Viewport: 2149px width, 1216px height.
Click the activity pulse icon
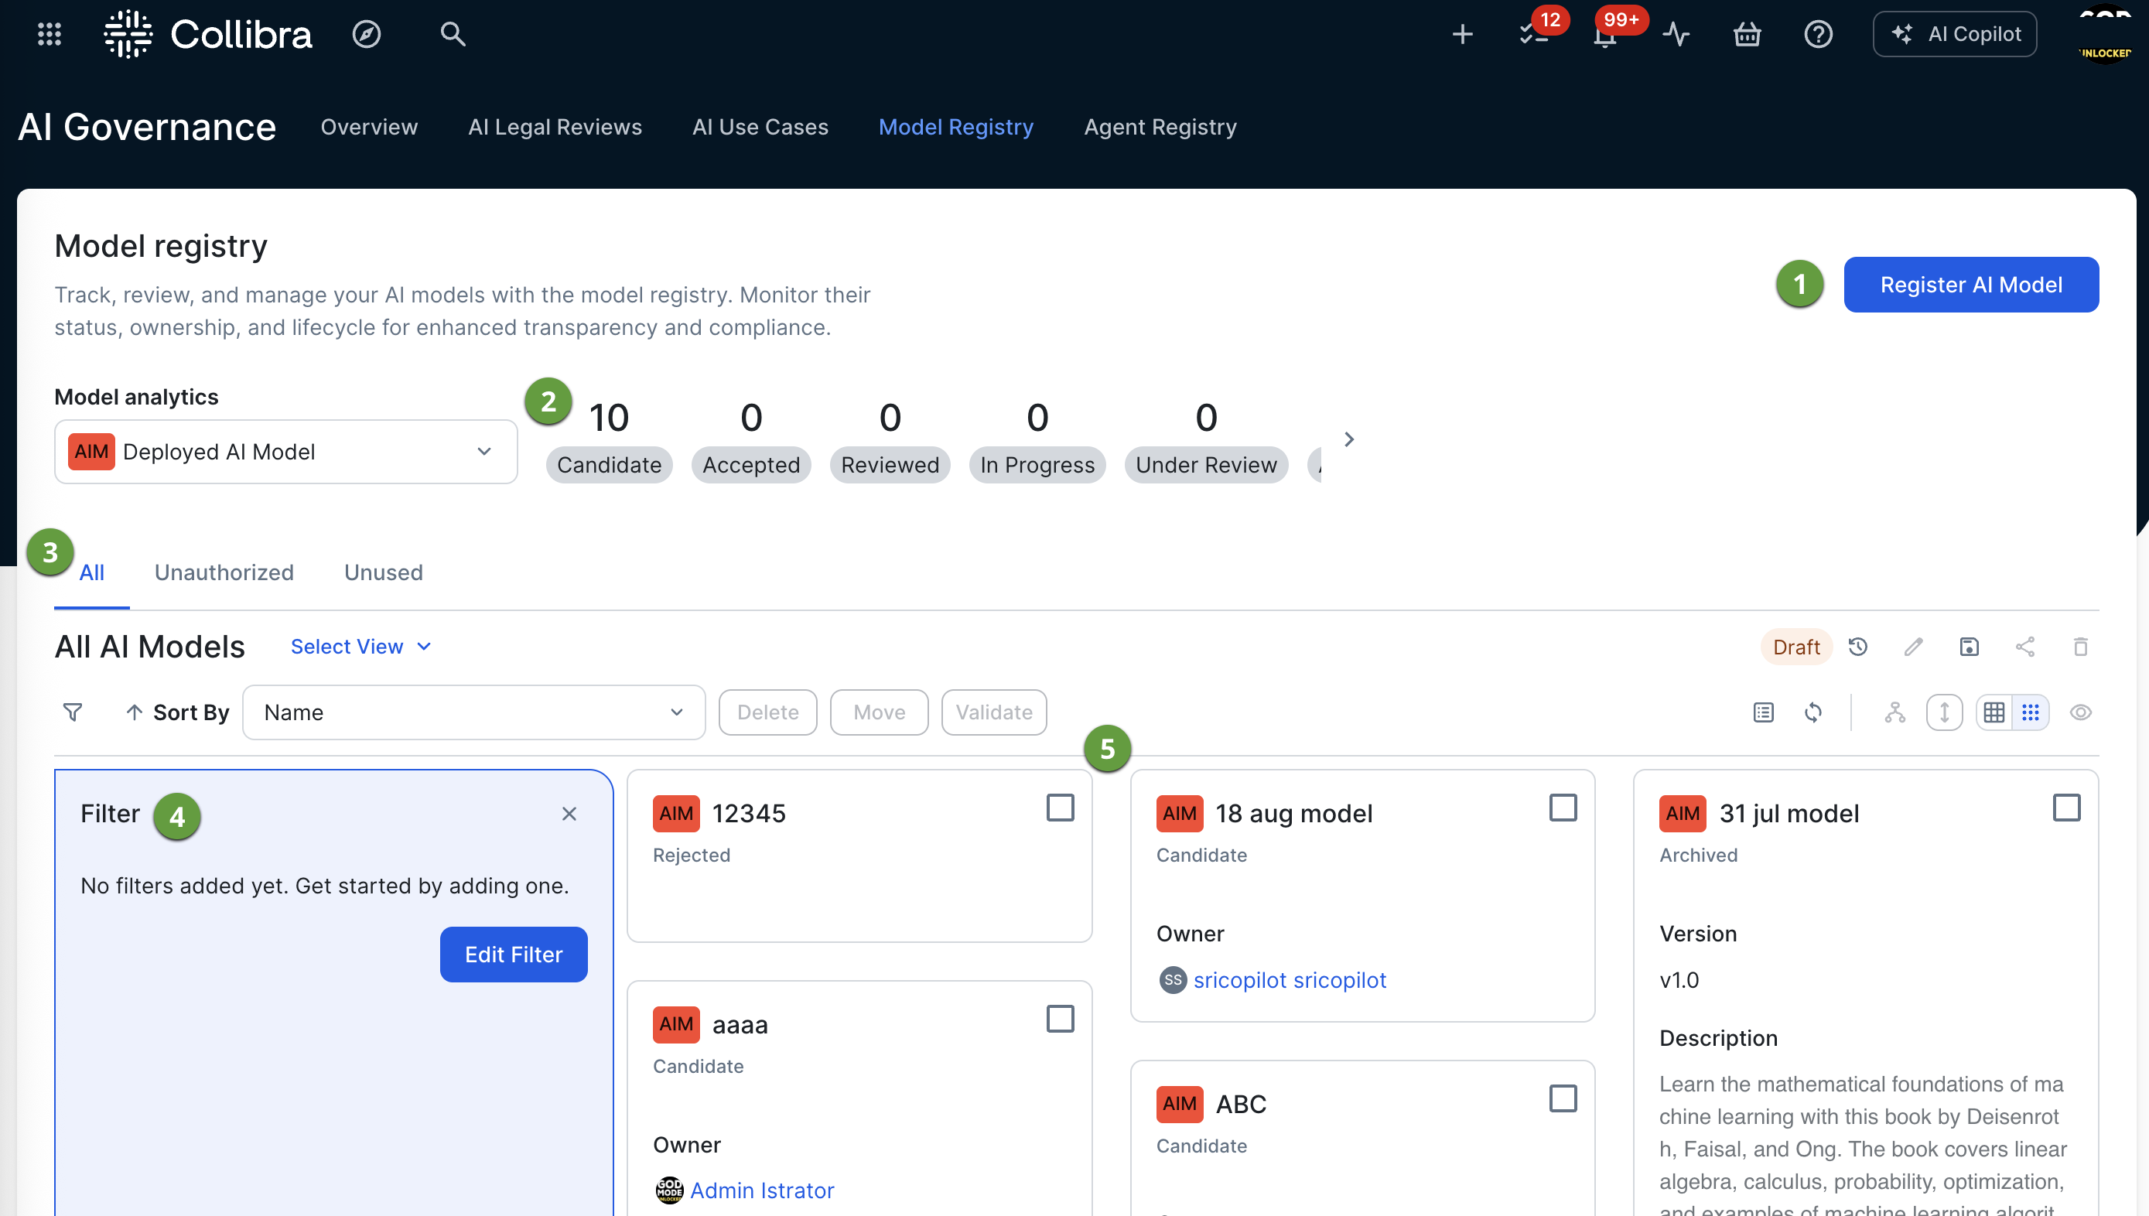pyautogui.click(x=1676, y=34)
